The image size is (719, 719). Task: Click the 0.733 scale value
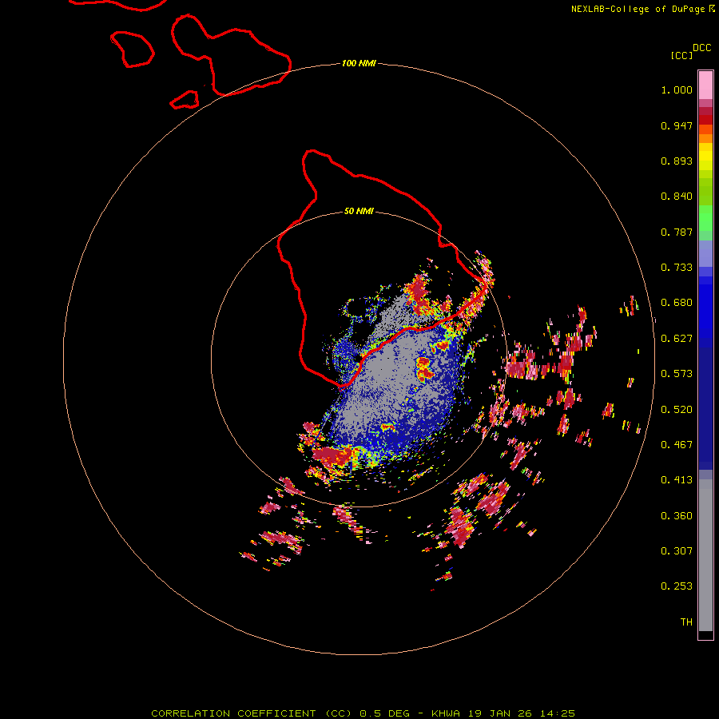point(677,268)
